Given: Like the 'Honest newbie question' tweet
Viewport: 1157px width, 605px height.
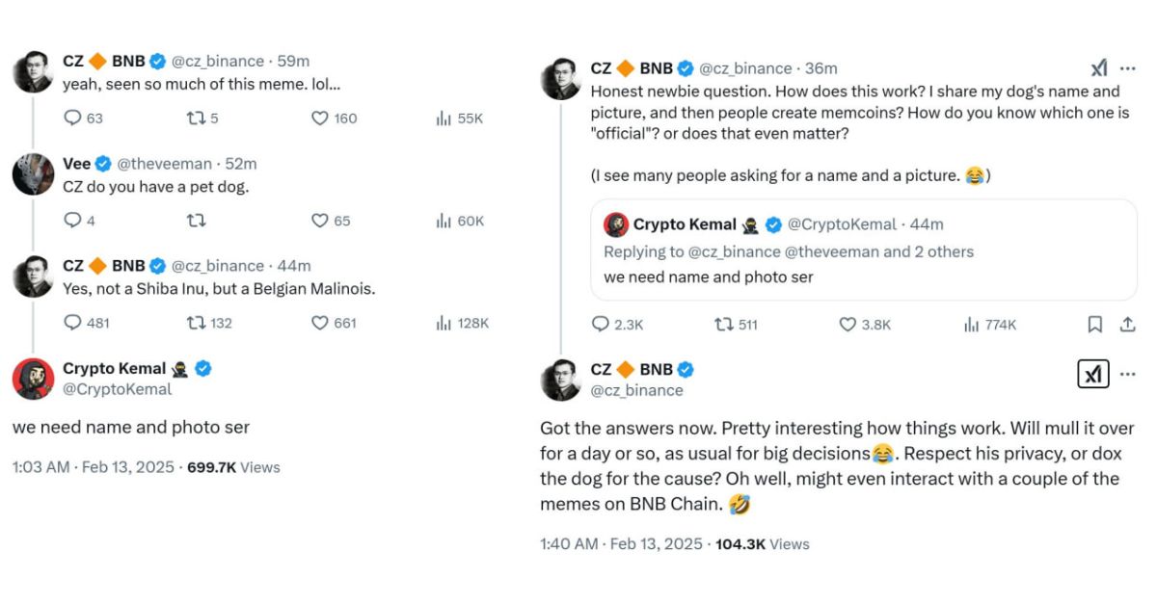Looking at the screenshot, I should [848, 325].
